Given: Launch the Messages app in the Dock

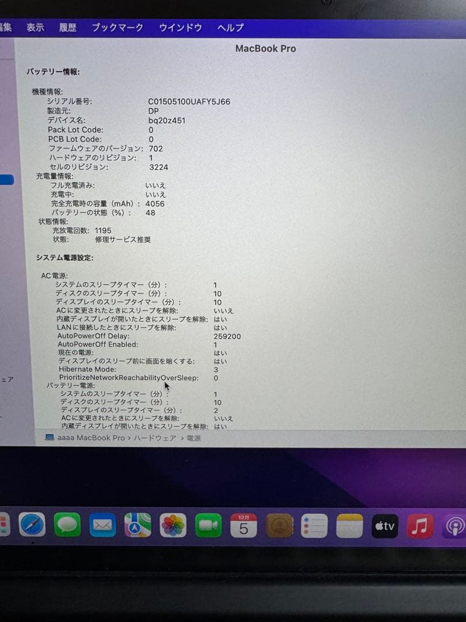Looking at the screenshot, I should point(67,525).
